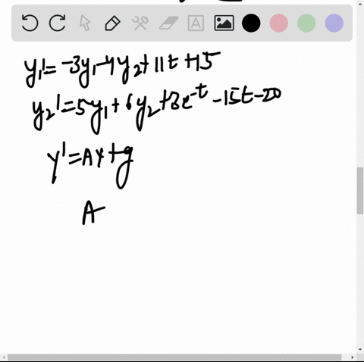
Task: Click the vertical scrollbar thumb
Action: (x=360, y=191)
